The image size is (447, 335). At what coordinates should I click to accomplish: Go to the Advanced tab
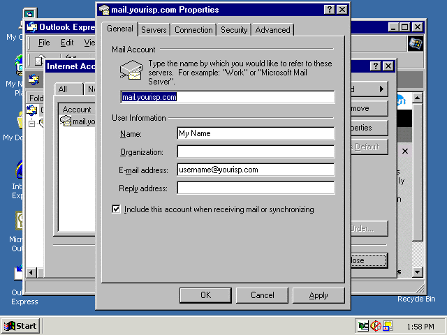[273, 30]
